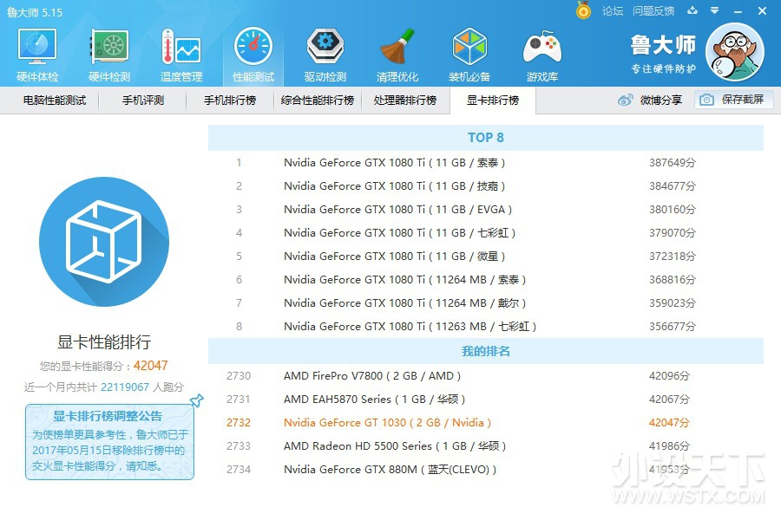The image size is (781, 520).
Task: Click the 42096分 score
Action: coord(669,375)
